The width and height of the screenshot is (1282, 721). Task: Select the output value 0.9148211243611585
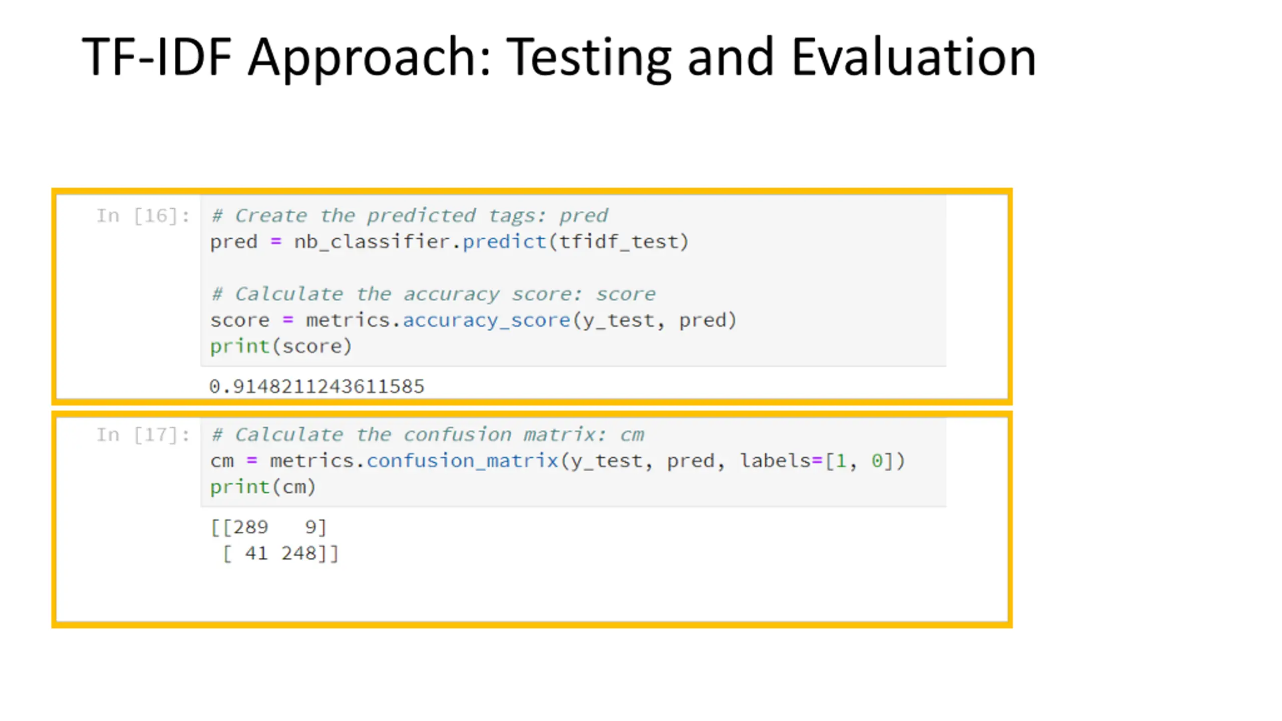[316, 387]
